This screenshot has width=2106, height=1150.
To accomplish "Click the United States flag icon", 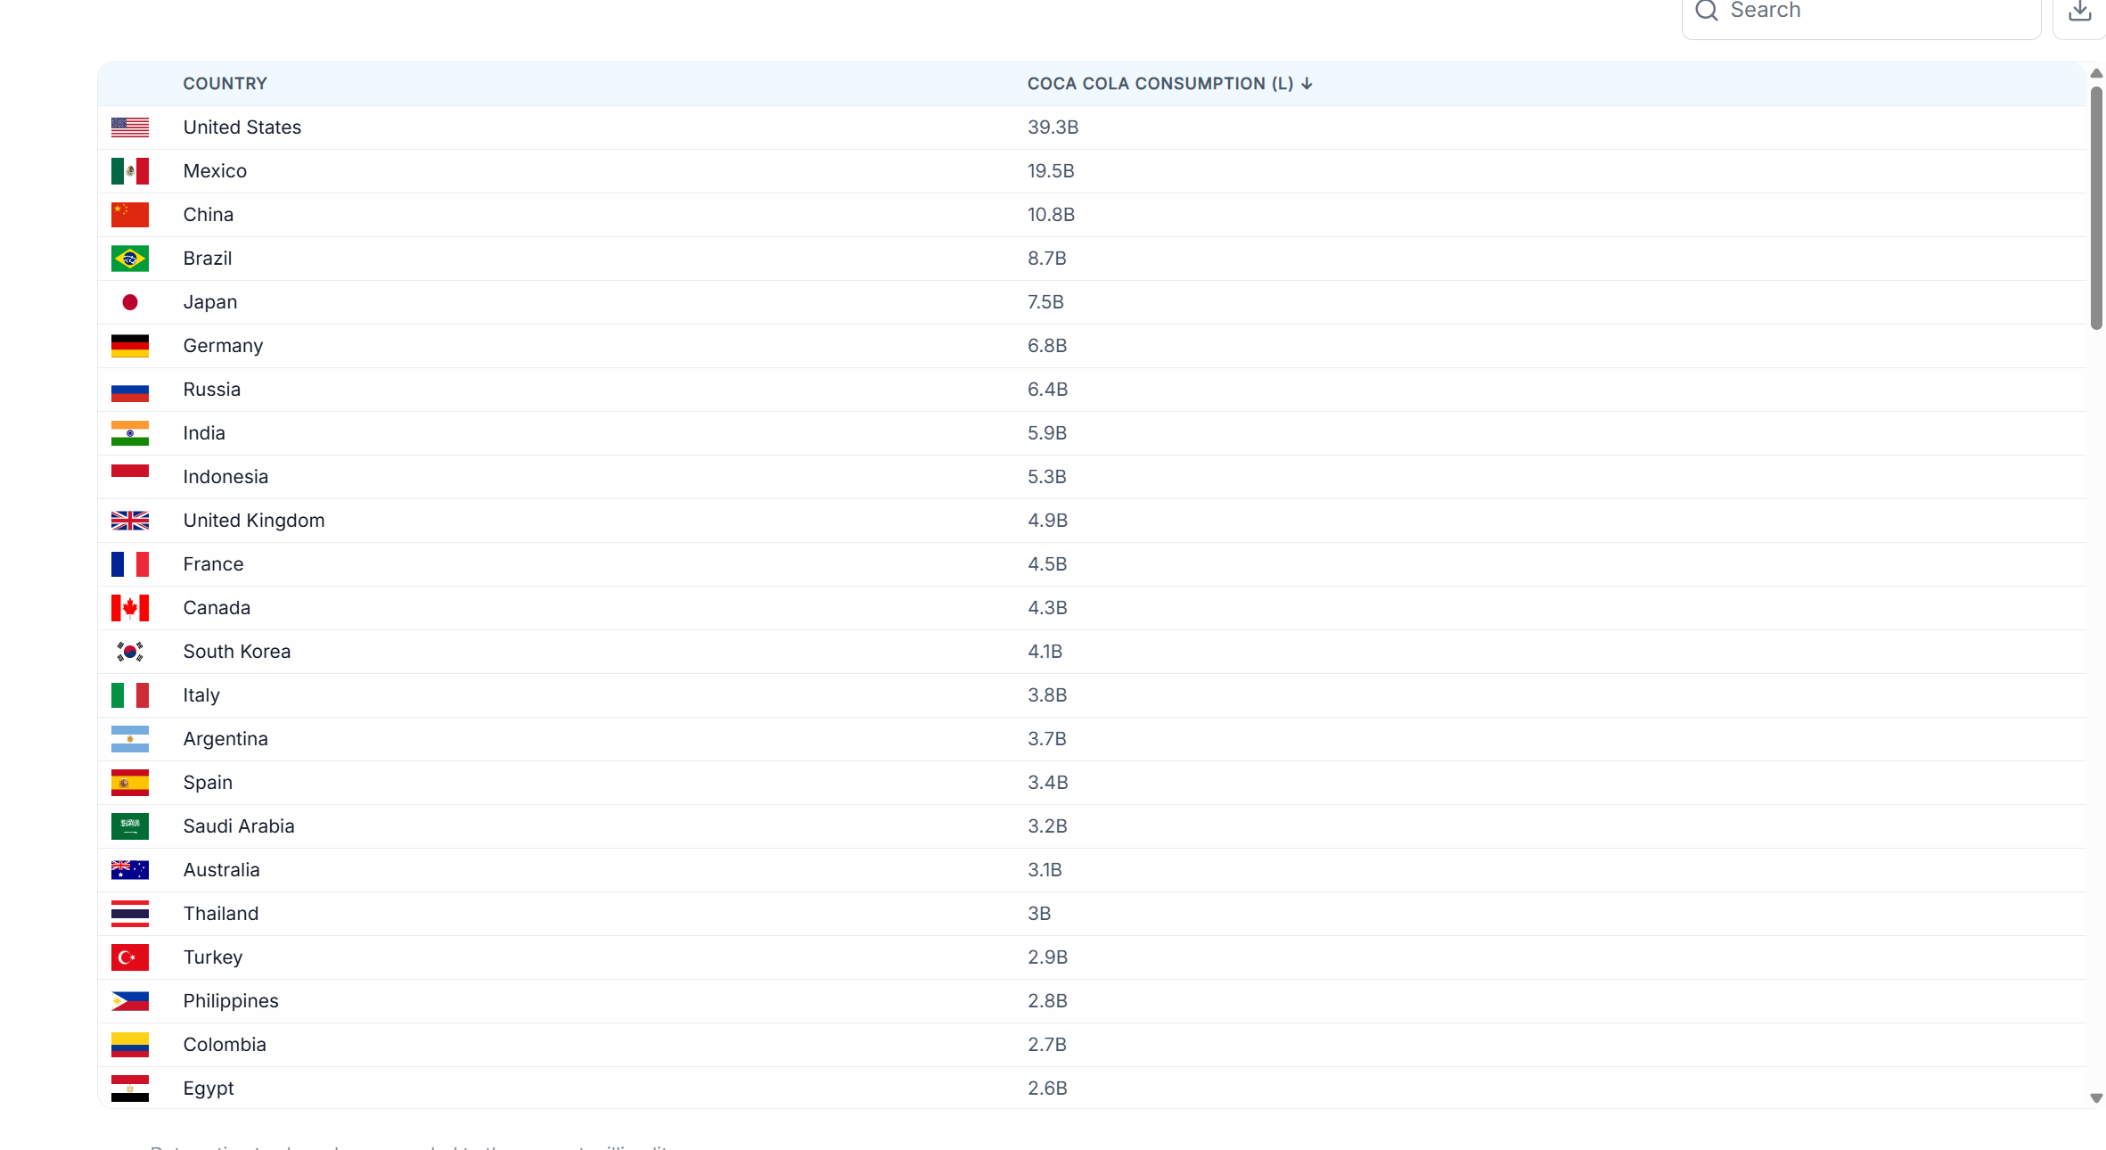I will pyautogui.click(x=130, y=127).
